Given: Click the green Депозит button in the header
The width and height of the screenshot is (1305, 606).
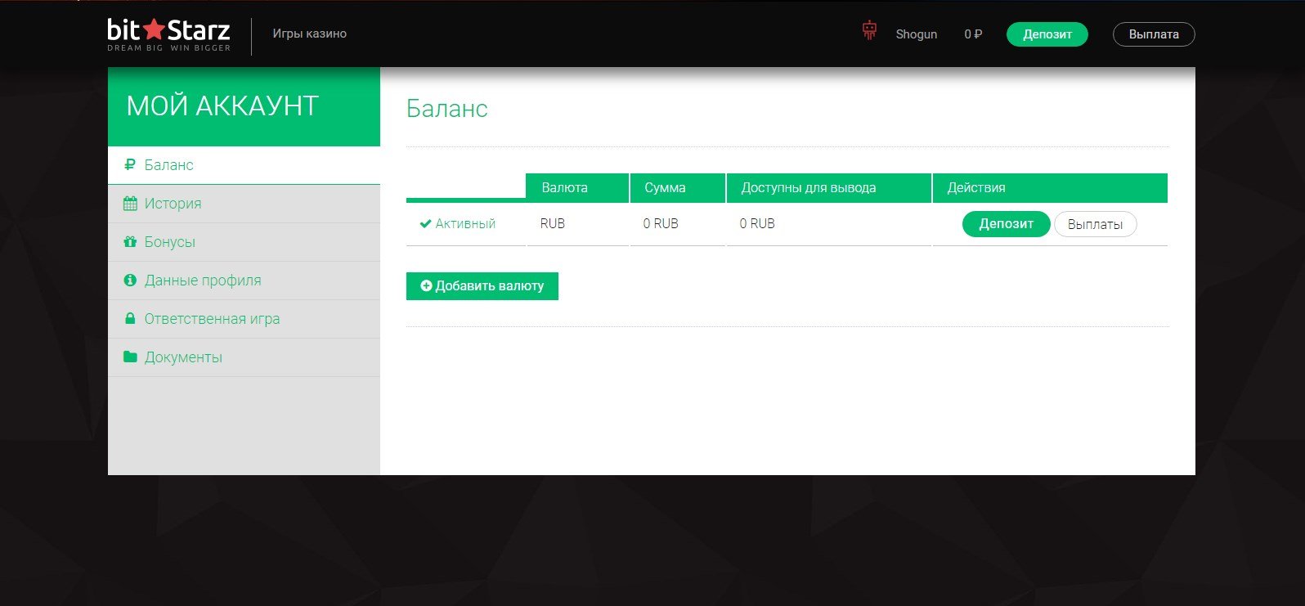Looking at the screenshot, I should pos(1047,34).
